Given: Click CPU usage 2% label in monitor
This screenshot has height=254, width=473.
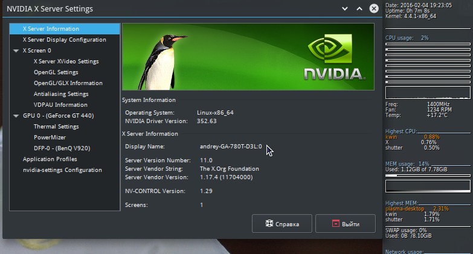Looking at the screenshot, I should tap(407, 38).
